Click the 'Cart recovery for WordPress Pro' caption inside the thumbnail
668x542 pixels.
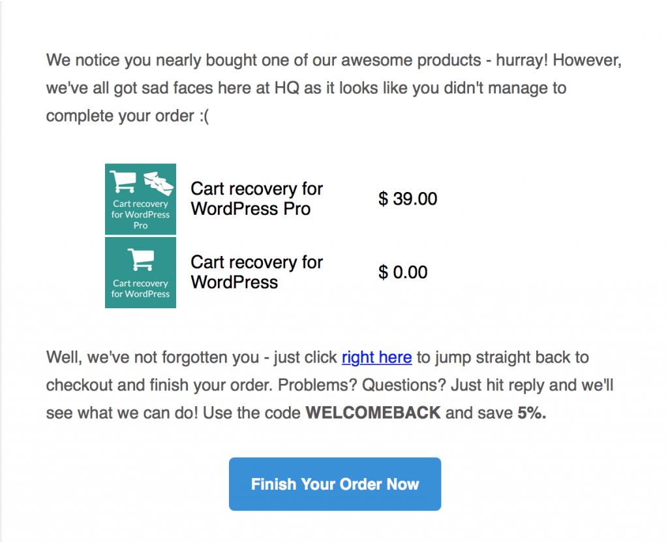140,215
